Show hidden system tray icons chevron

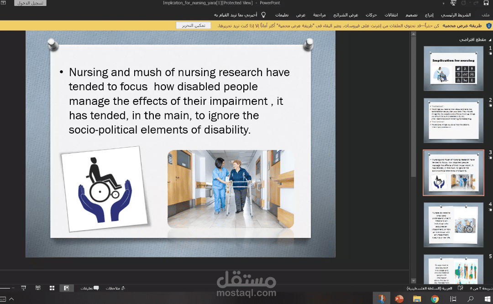point(11,299)
